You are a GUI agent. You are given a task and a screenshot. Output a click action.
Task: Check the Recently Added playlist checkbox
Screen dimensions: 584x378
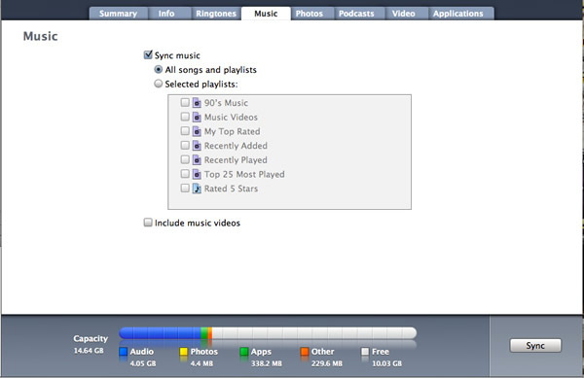[x=185, y=145]
